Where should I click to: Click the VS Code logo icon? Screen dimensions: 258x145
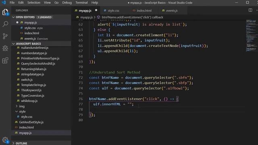(x=4, y=2)
